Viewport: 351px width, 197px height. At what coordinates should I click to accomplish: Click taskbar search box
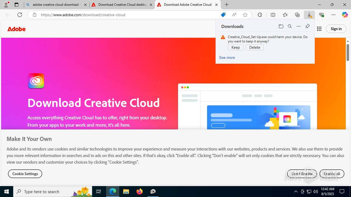[53, 192]
